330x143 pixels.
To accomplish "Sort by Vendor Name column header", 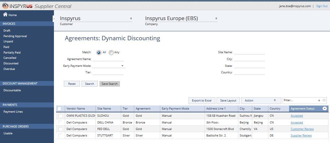I will click(x=80, y=109).
